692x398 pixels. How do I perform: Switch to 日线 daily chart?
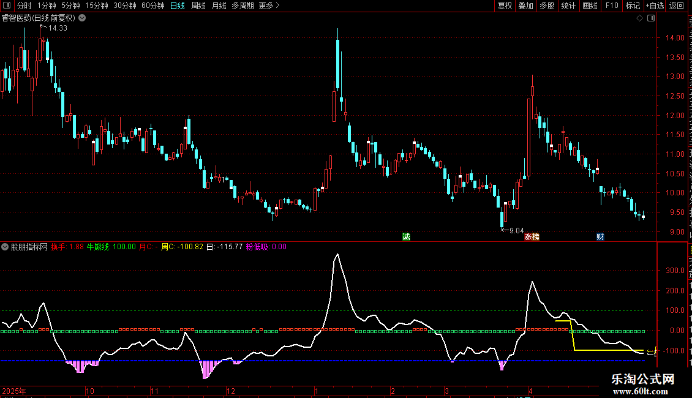178,6
